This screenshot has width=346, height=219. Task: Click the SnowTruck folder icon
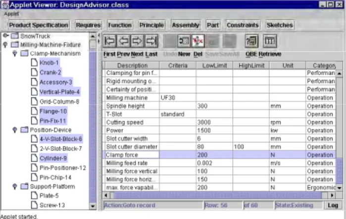click(15, 36)
